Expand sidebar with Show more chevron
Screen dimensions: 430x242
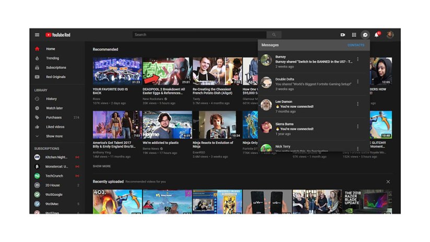[x=37, y=136]
